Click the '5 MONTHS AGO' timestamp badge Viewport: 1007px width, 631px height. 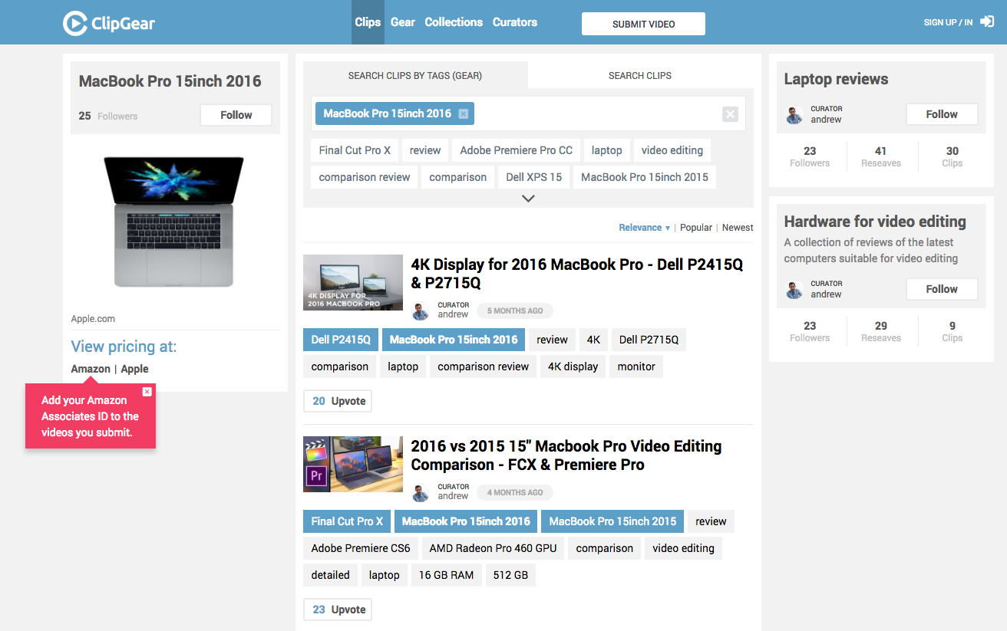pyautogui.click(x=514, y=311)
